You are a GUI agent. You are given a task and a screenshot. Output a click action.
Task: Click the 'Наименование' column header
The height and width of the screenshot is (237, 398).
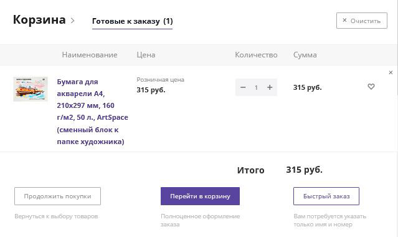90,55
